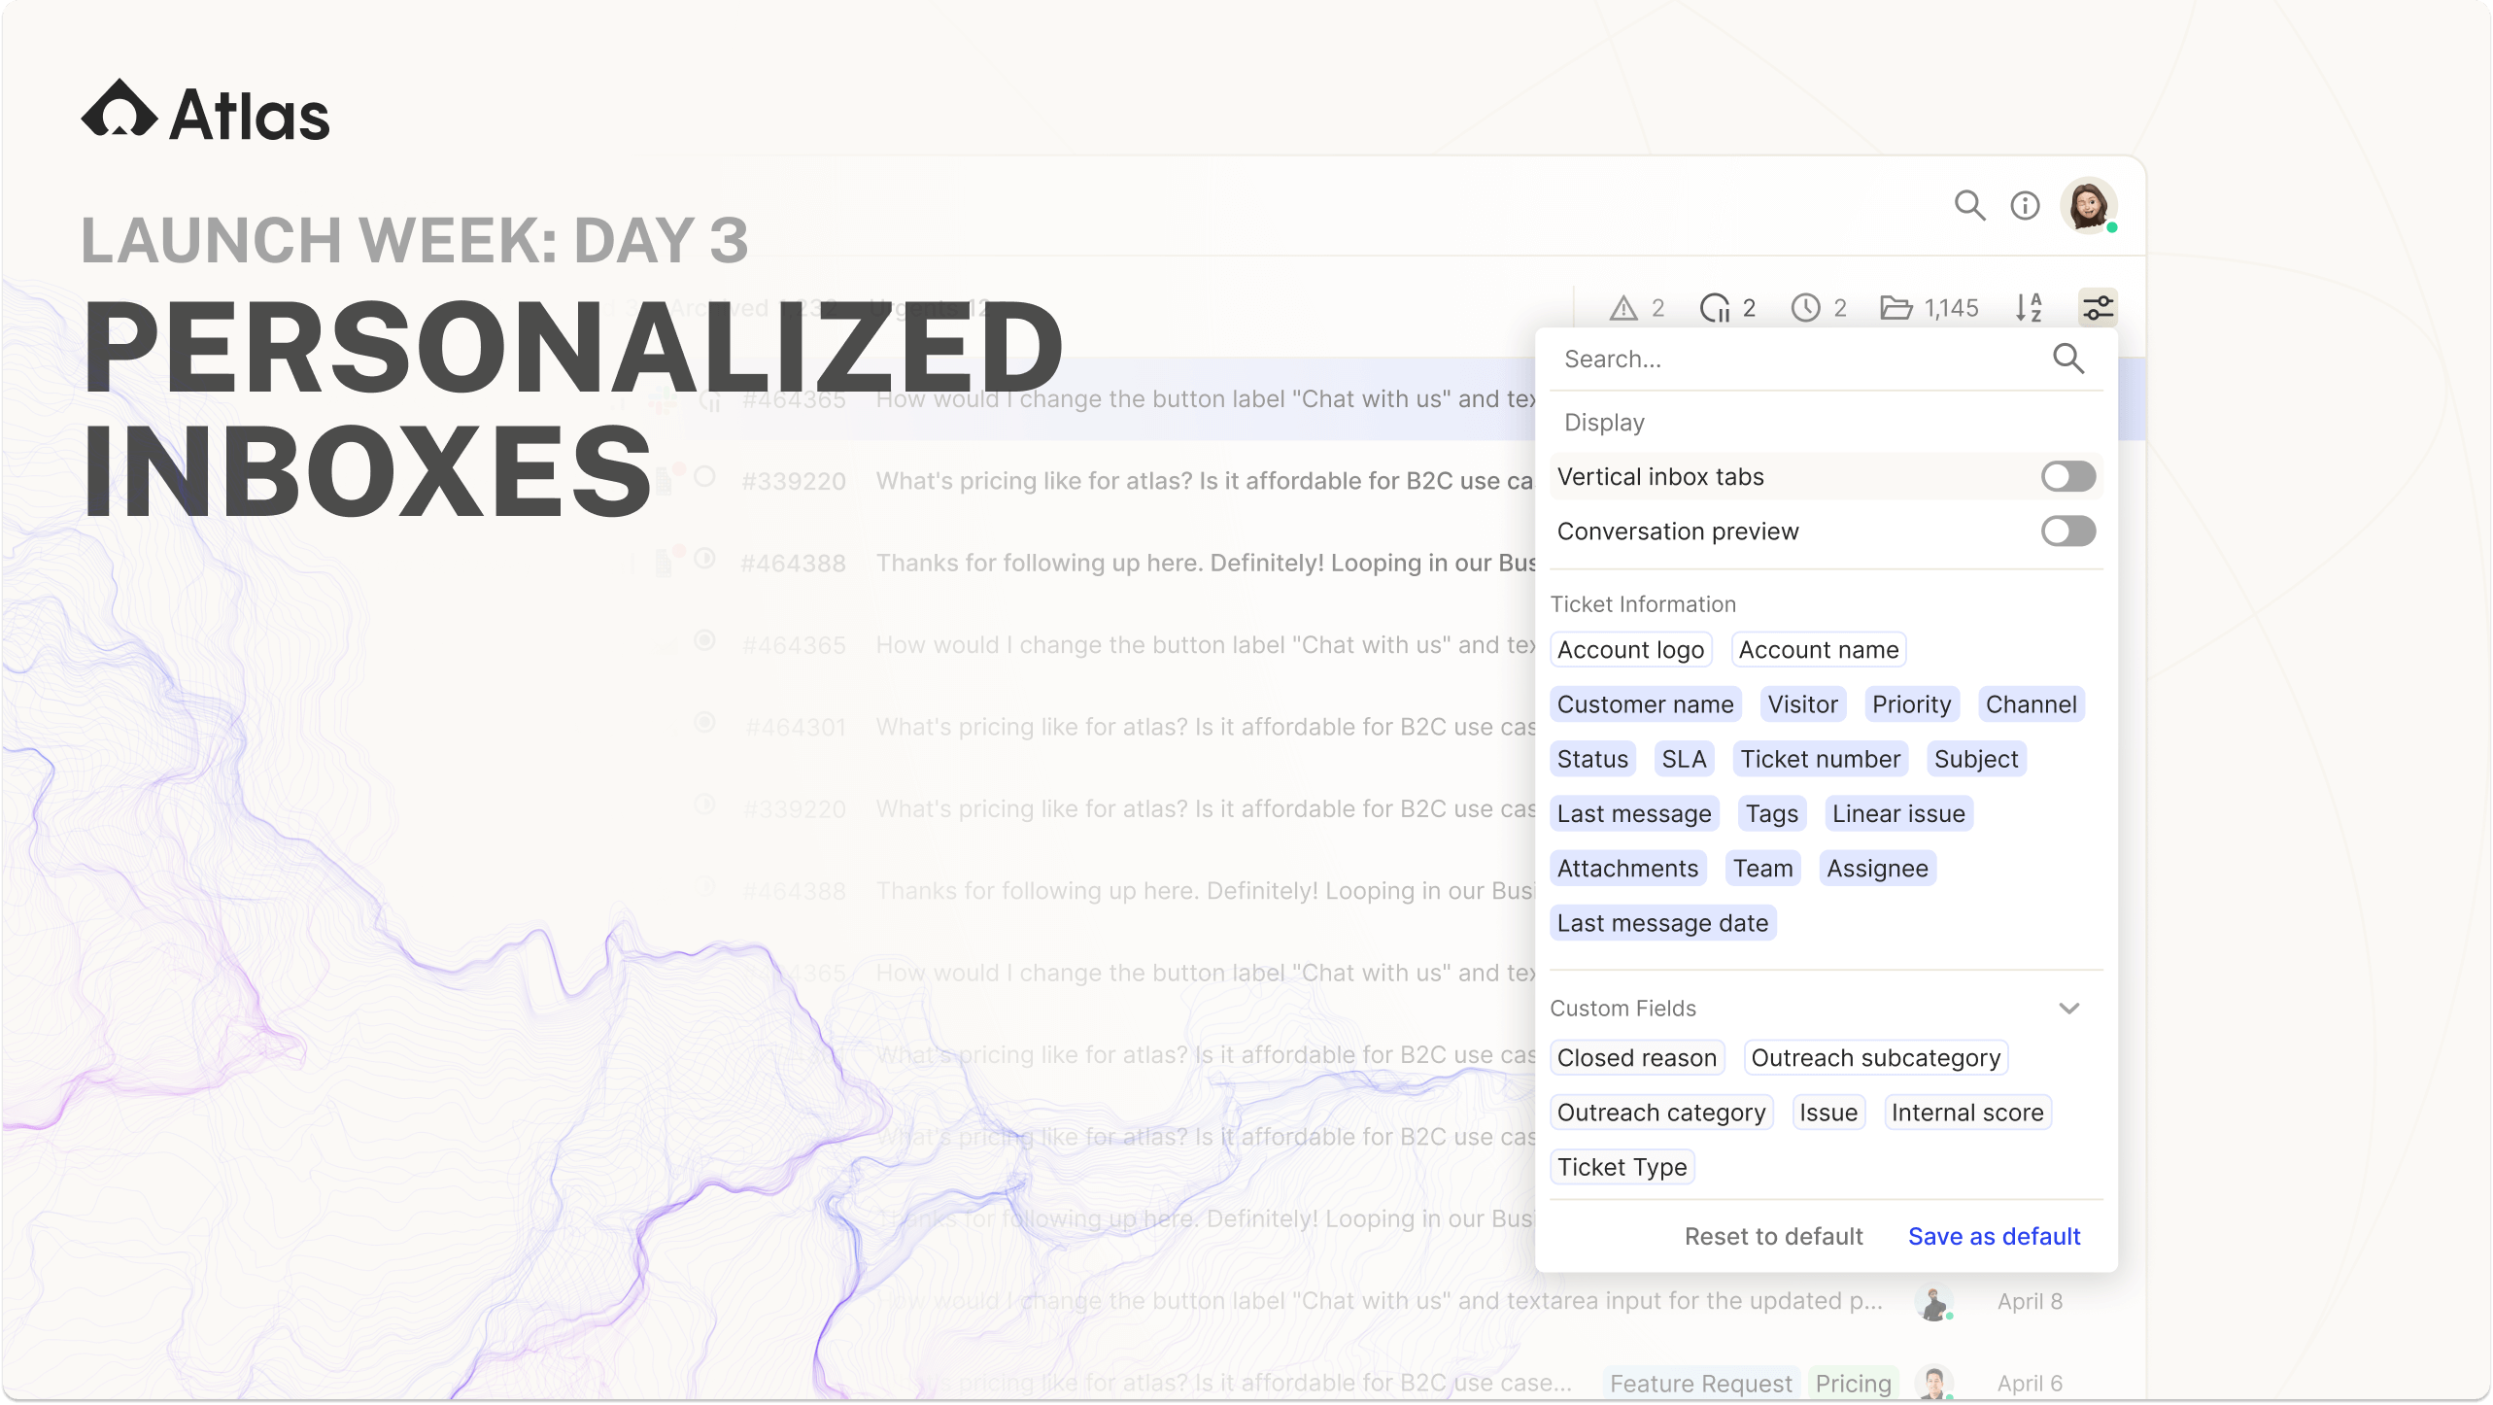This screenshot has height=1405, width=2493.
Task: Click the magnifier inside the panel search box
Action: click(2068, 359)
